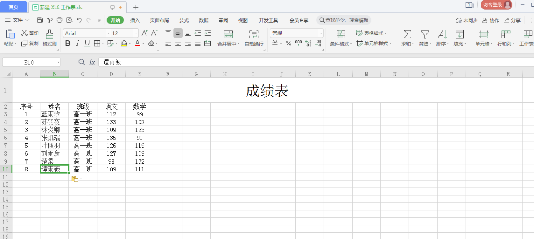Click the 协作 collaborate button

click(x=491, y=20)
